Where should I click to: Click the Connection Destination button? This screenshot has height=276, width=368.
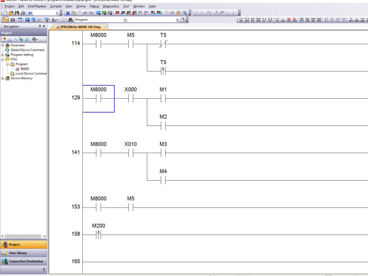24,261
